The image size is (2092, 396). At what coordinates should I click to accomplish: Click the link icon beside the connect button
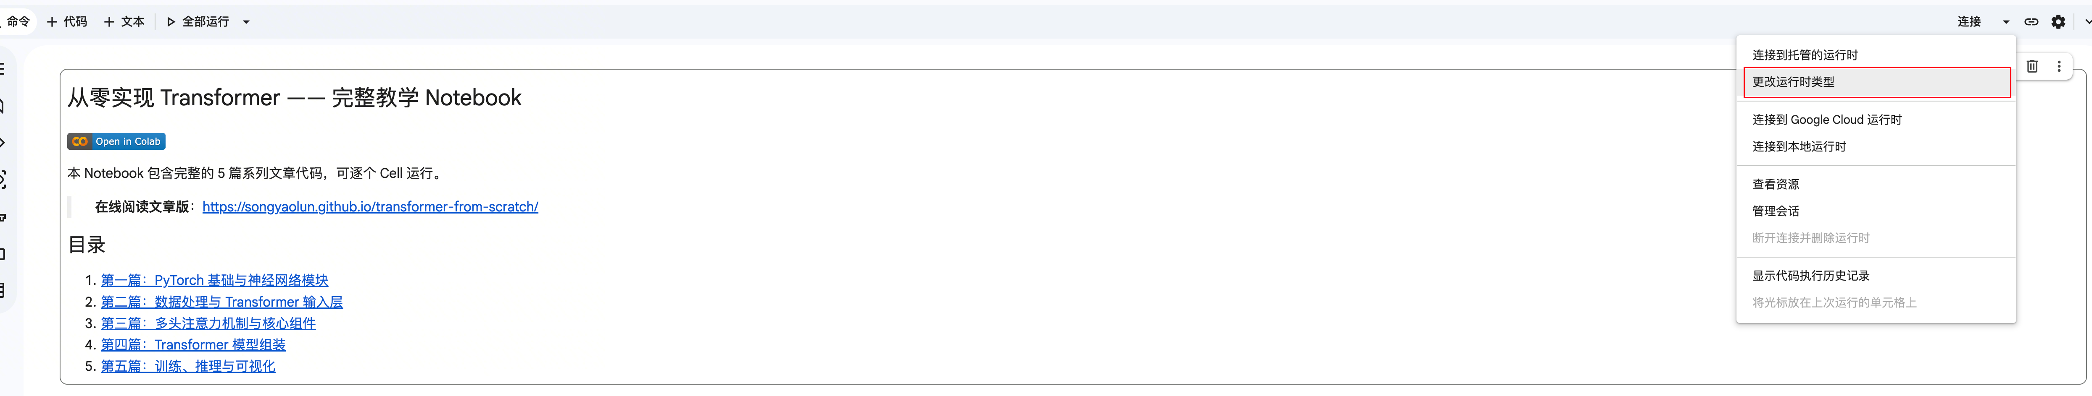tap(2030, 22)
